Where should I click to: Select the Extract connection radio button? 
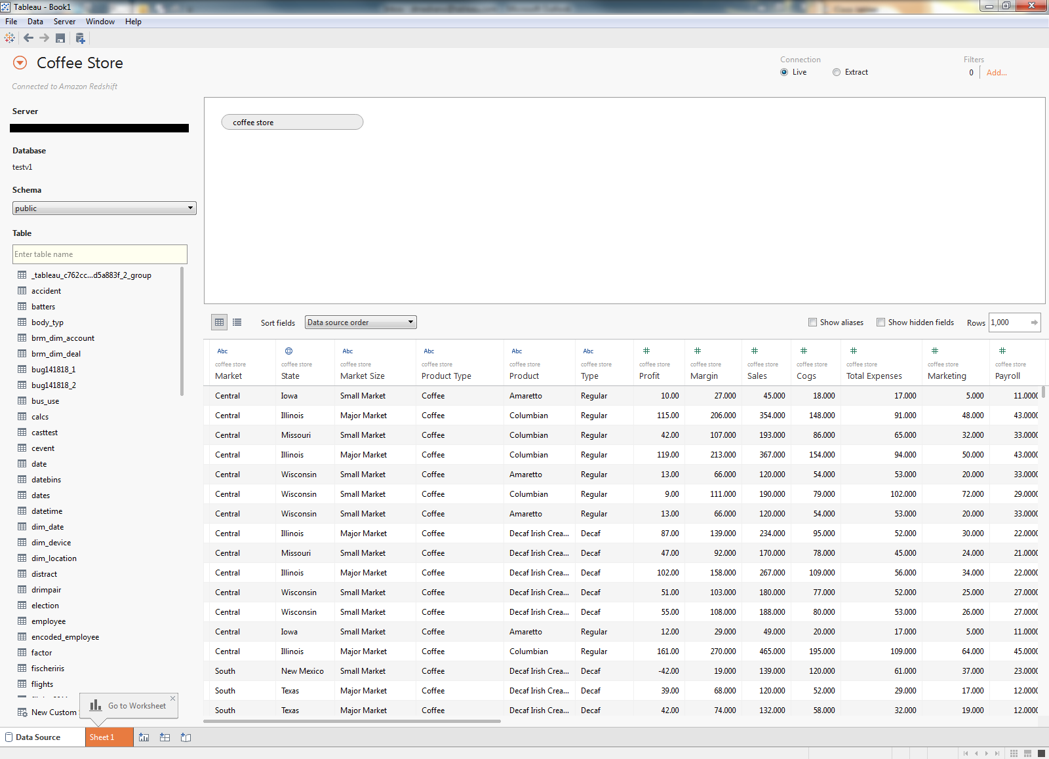837,72
